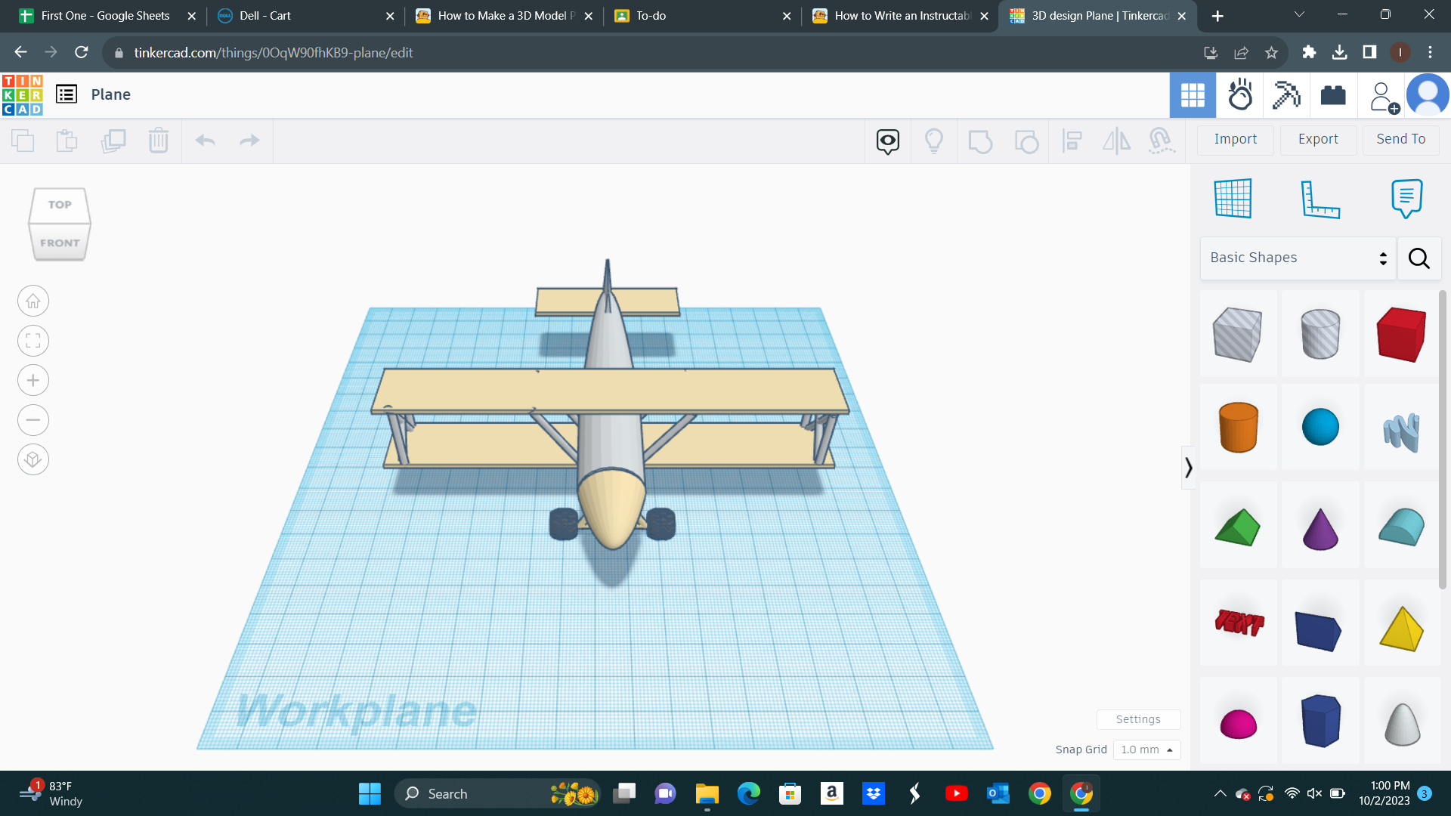
Task: Click the Delete icon in the toolbar
Action: pos(159,141)
